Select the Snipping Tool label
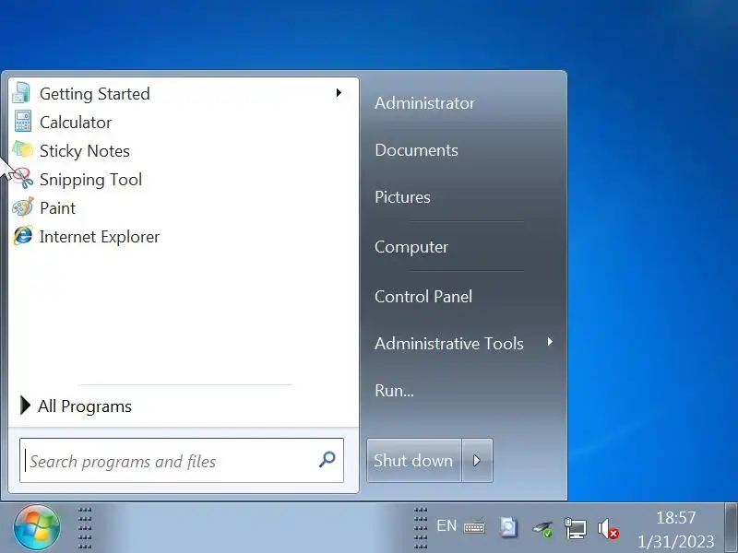 click(x=90, y=180)
